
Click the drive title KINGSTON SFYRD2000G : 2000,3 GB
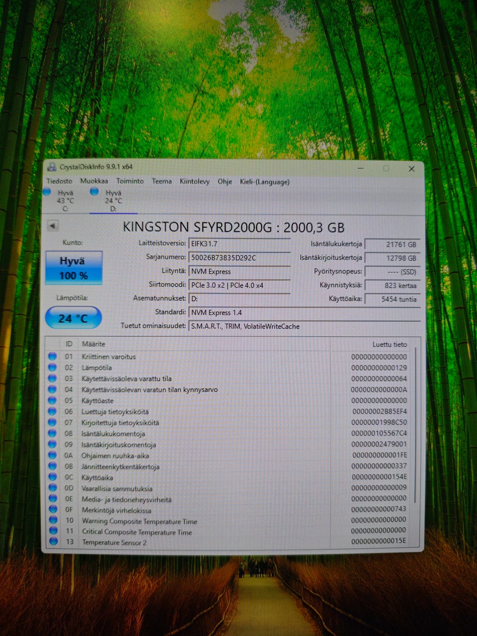234,228
